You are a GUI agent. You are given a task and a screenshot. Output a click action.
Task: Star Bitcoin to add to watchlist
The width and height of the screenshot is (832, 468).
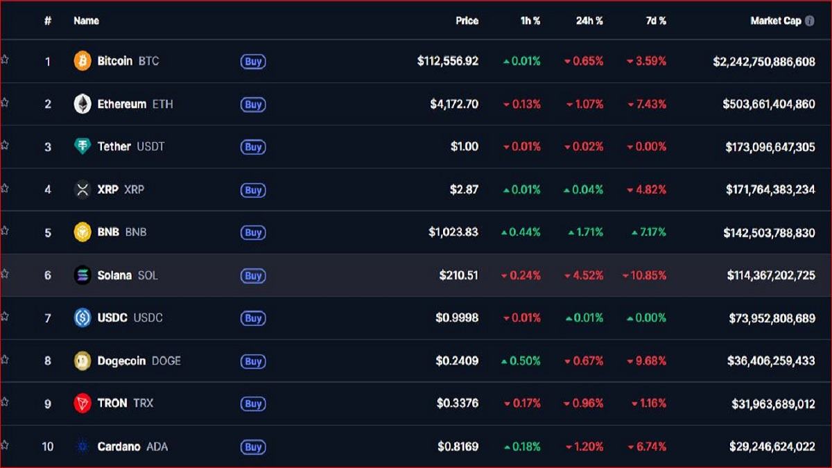(4, 60)
